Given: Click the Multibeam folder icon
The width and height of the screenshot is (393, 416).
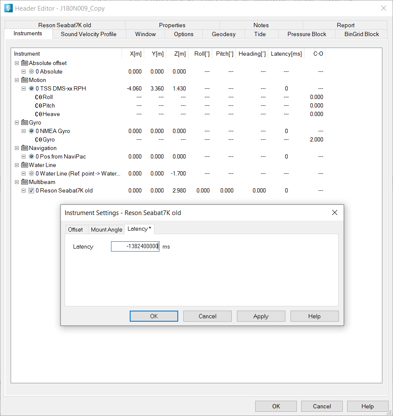Looking at the screenshot, I should 24,182.
